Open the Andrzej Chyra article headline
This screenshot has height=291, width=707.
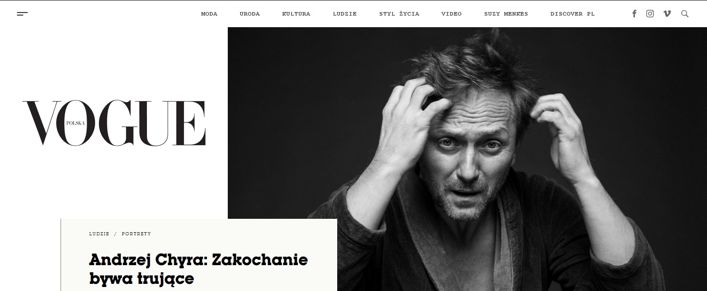point(199,269)
